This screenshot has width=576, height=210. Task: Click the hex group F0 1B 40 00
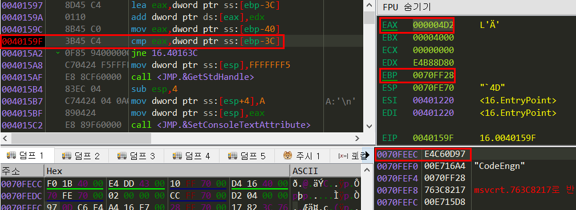pos(75,183)
